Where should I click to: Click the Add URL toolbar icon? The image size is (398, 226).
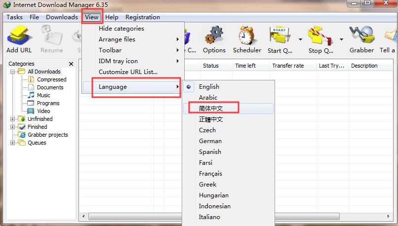click(19, 36)
